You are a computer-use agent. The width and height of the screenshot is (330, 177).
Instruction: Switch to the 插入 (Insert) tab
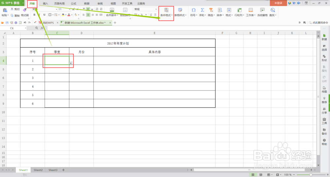(46, 4)
